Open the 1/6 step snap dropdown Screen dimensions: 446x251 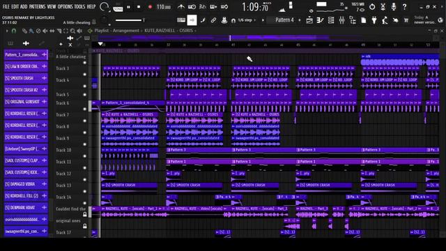[246, 20]
